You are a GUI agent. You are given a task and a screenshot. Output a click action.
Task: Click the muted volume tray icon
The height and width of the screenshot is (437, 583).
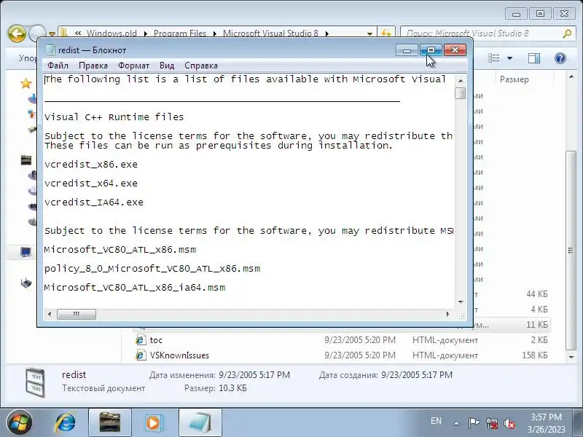509,423
